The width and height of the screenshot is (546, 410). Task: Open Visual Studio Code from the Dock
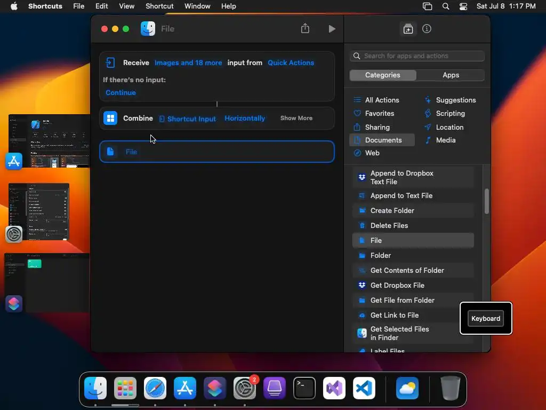364,388
